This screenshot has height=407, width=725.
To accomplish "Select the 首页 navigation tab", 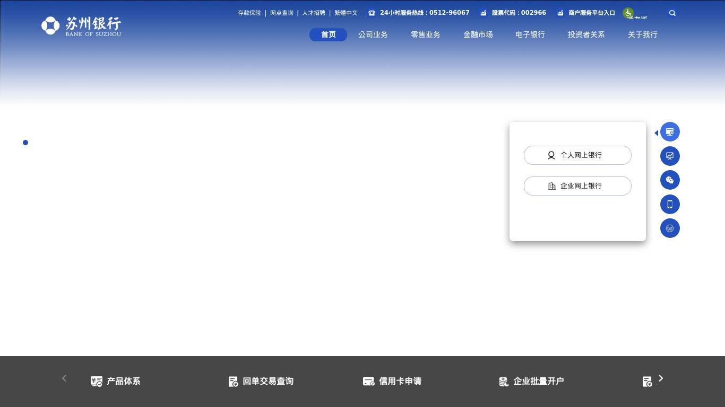I will point(328,35).
